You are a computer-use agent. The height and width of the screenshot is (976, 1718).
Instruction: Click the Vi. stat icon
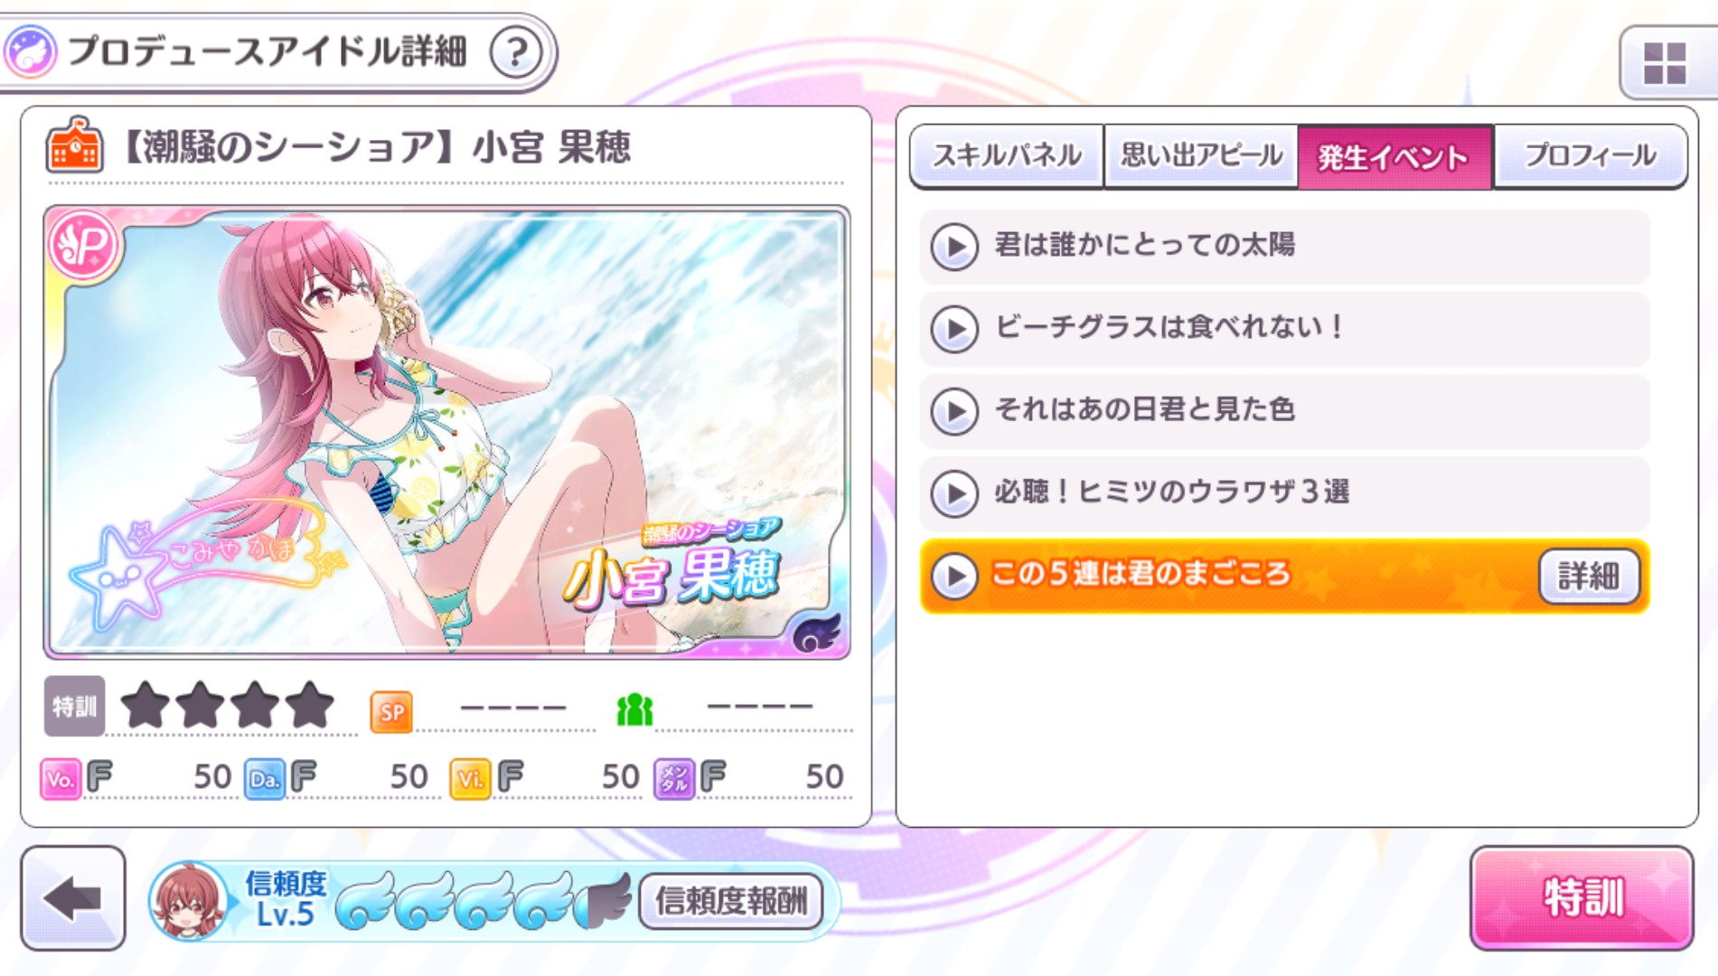pos(470,779)
